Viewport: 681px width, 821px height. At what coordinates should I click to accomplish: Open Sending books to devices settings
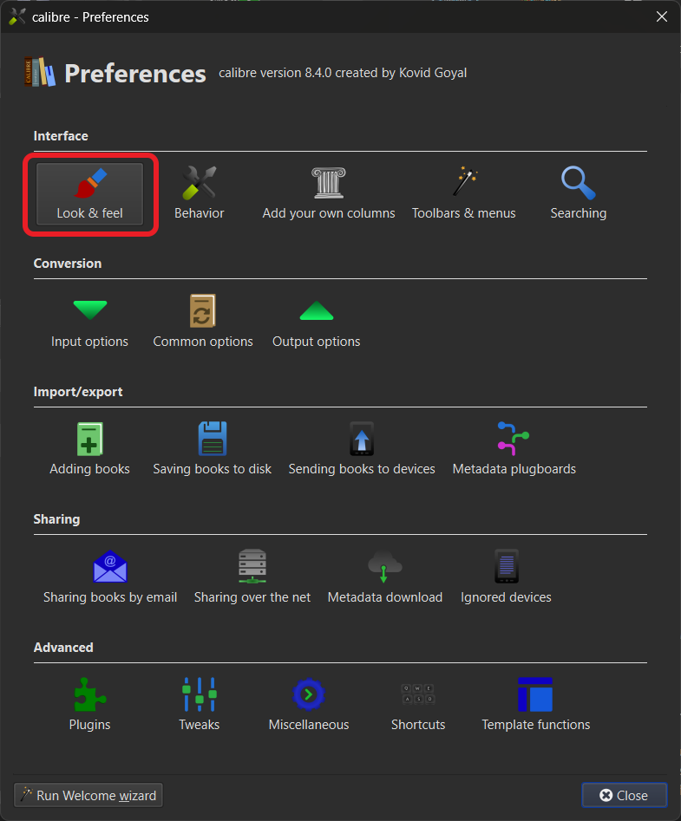362,449
